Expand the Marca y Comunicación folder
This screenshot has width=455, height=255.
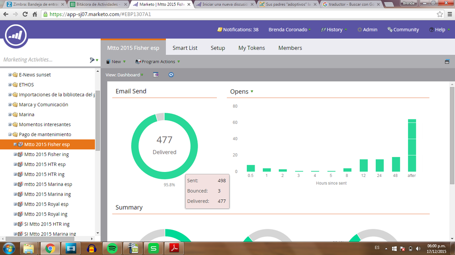(x=10, y=105)
